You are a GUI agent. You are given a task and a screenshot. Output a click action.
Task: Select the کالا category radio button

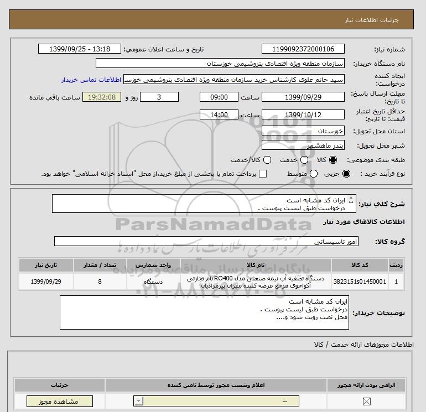(x=333, y=160)
